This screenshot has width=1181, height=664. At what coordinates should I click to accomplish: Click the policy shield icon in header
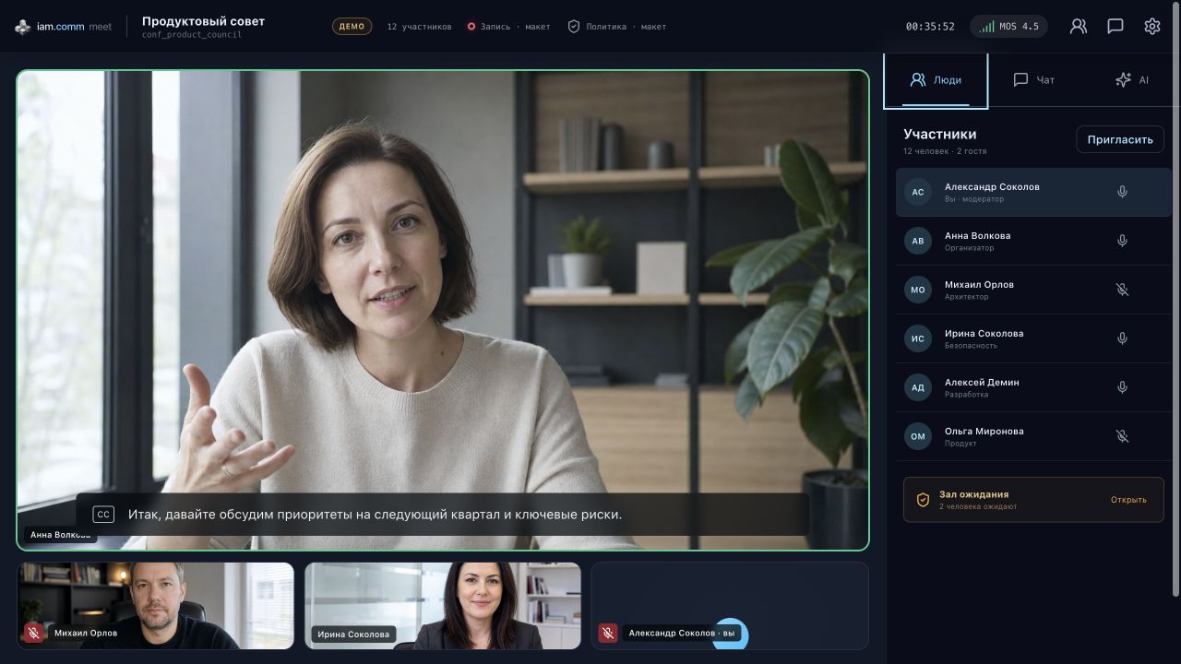(574, 27)
